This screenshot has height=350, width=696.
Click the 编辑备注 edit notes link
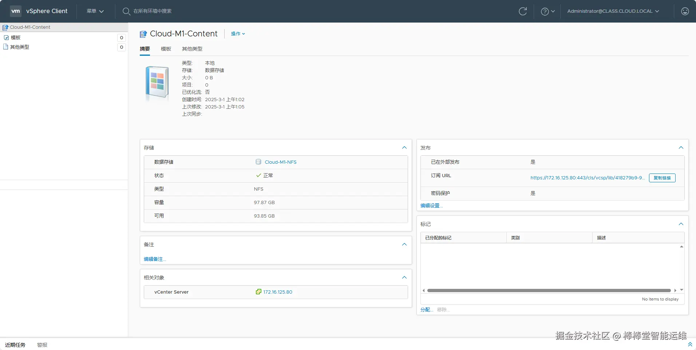point(155,259)
